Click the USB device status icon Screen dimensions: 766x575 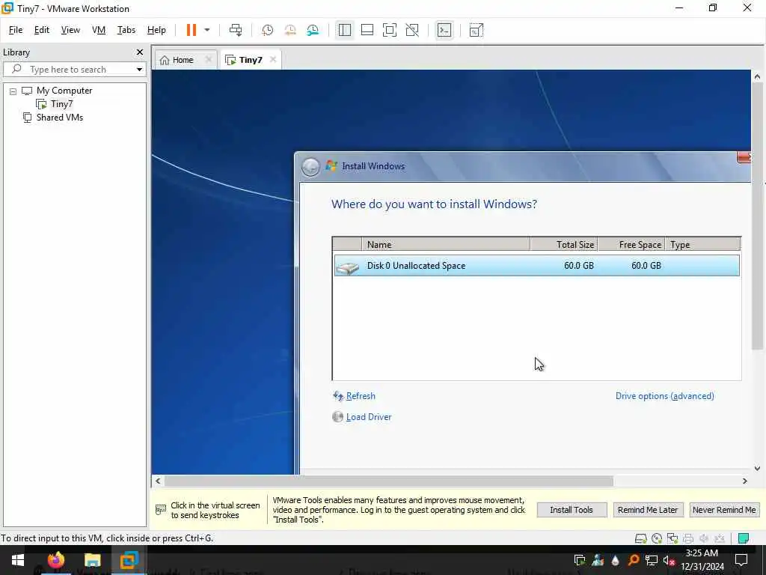coord(719,538)
